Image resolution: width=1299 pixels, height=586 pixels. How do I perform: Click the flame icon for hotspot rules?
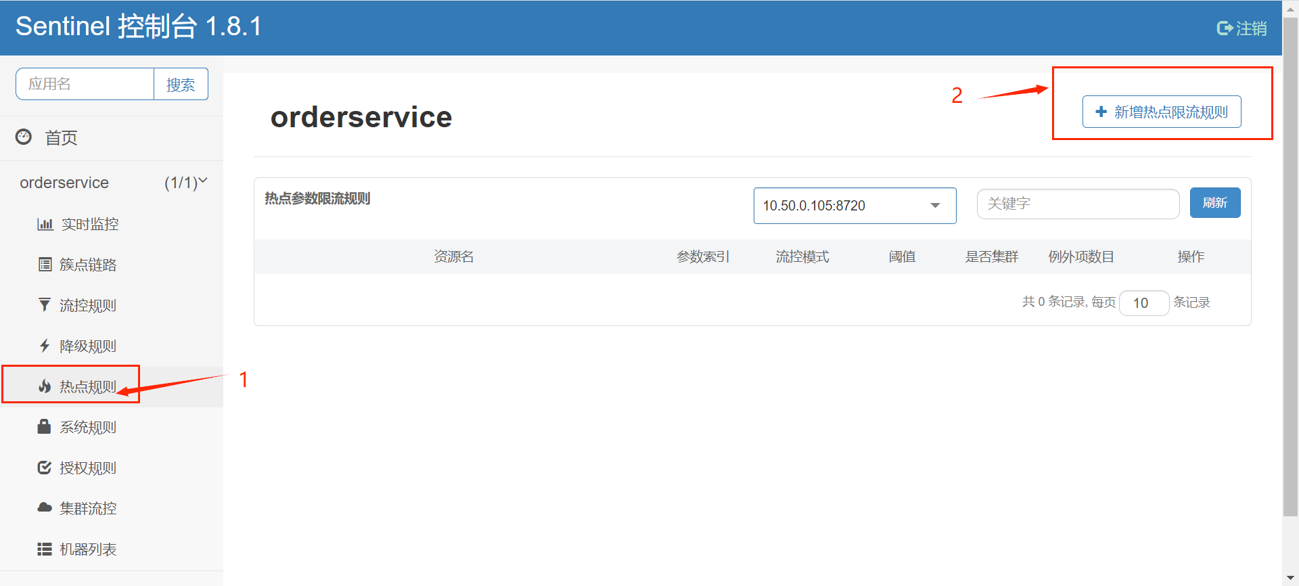(x=45, y=386)
